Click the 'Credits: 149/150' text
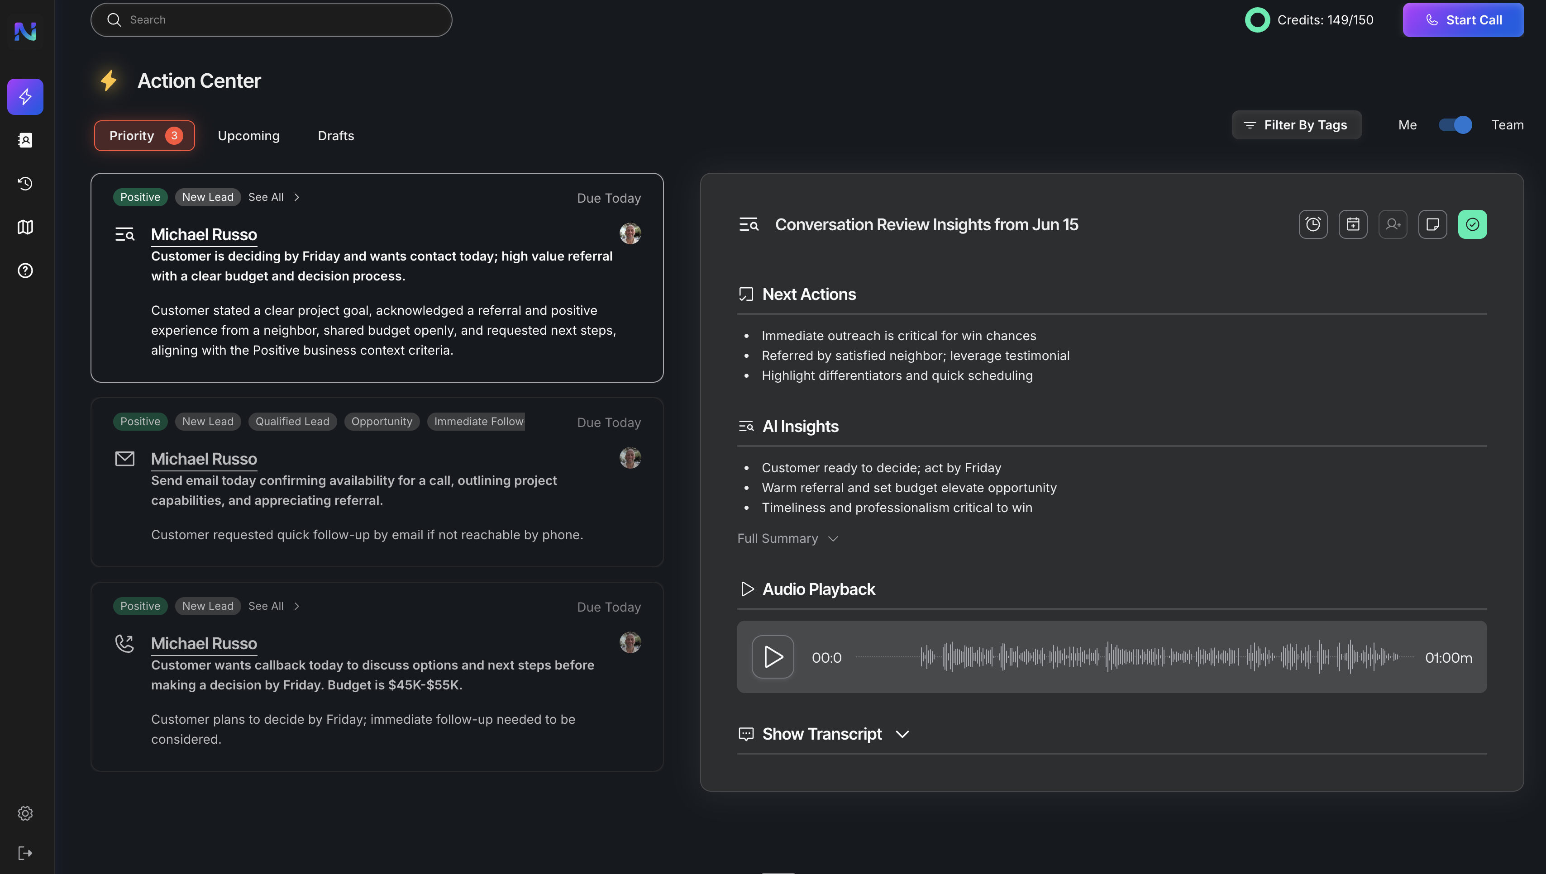The image size is (1546, 874). pyautogui.click(x=1325, y=20)
